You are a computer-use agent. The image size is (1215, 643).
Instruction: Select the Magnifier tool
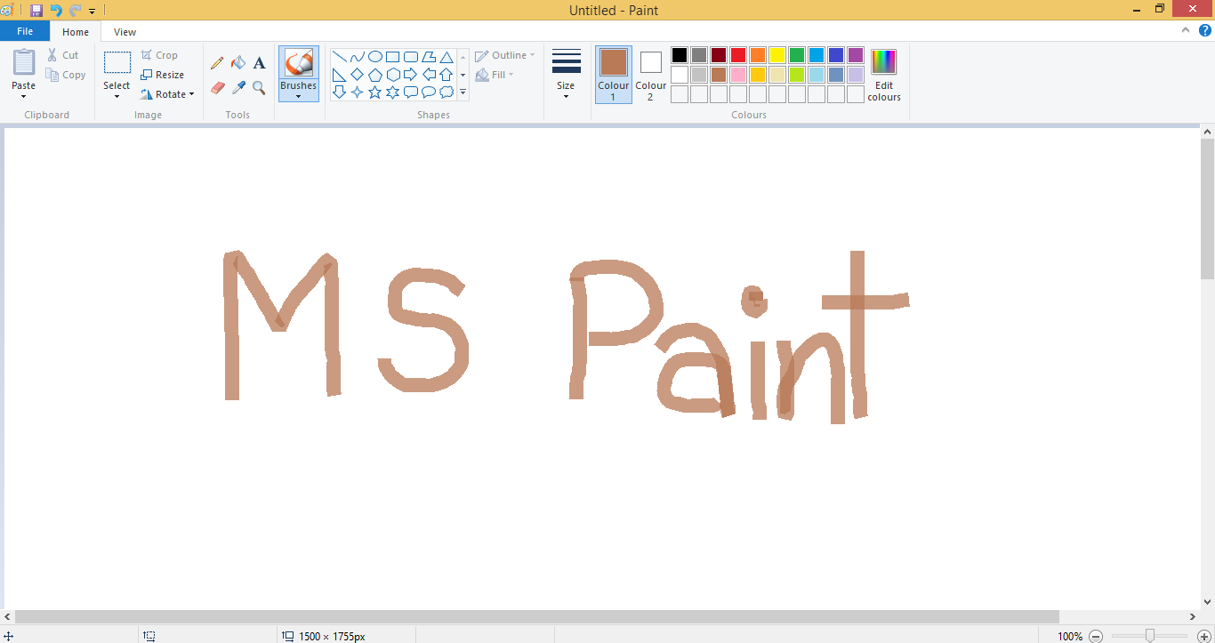[259, 88]
